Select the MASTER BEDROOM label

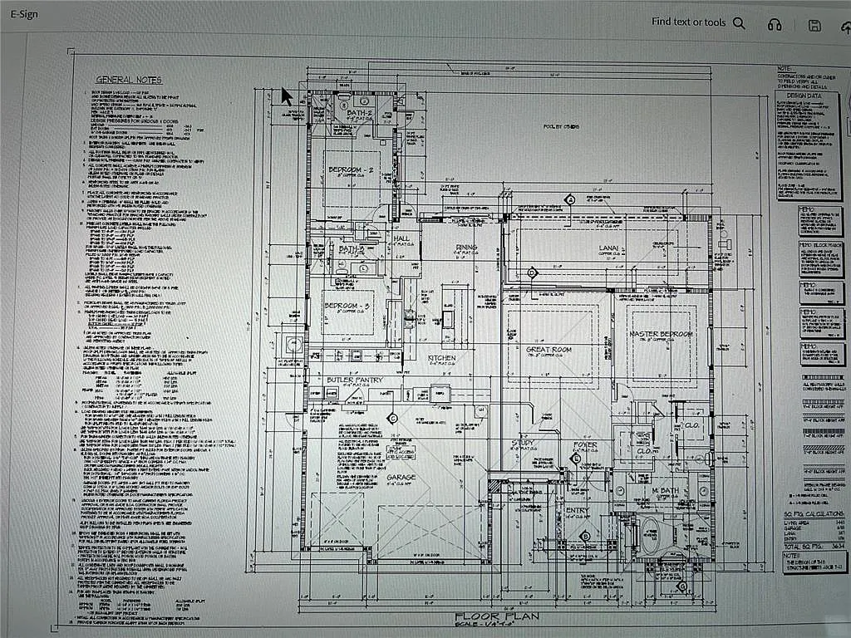click(x=661, y=334)
